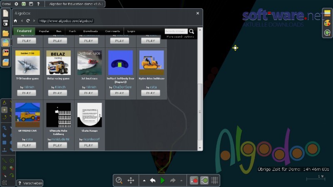
Task: Click the browser forward arrow in Algobox
Action: [x=34, y=21]
